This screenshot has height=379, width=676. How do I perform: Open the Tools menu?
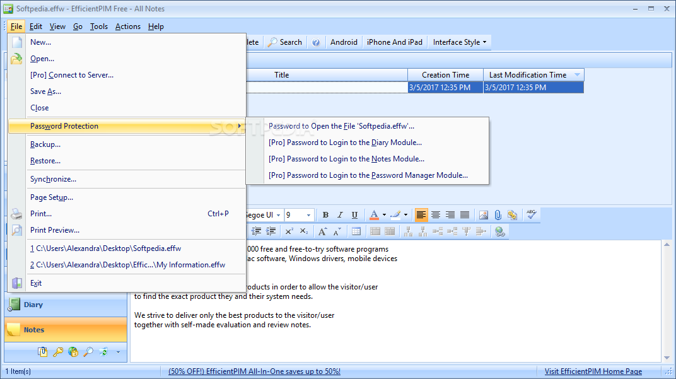click(99, 26)
